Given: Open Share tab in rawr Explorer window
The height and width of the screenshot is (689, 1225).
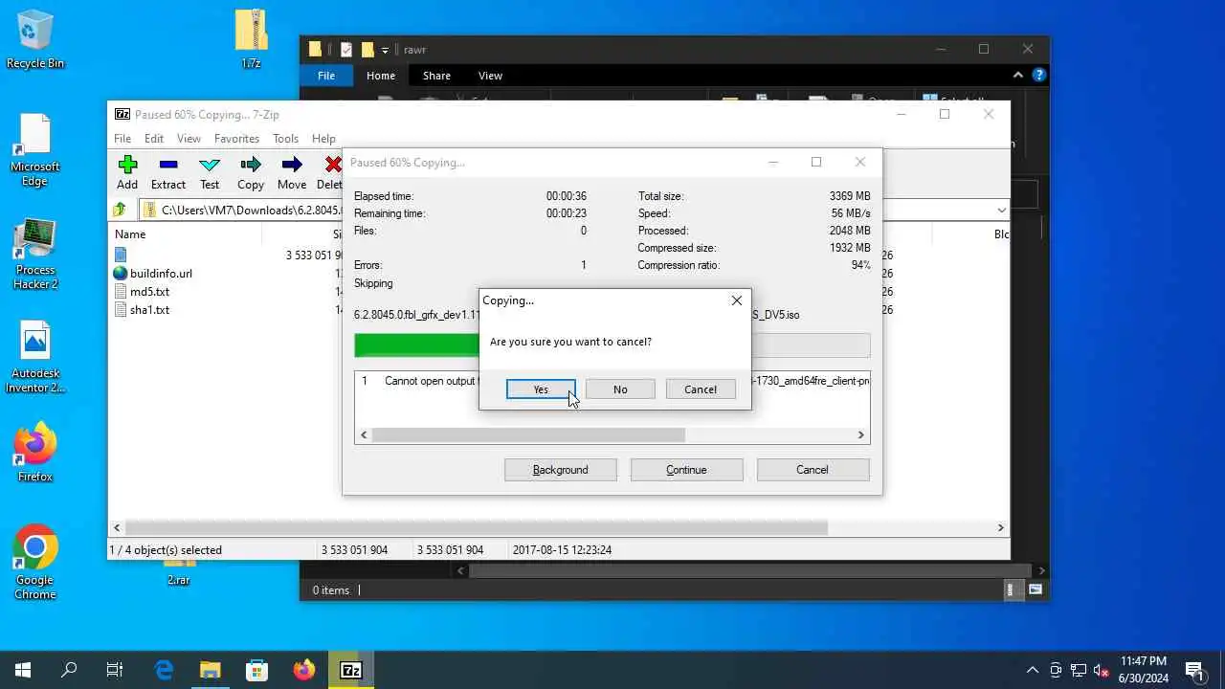Looking at the screenshot, I should click(x=436, y=76).
